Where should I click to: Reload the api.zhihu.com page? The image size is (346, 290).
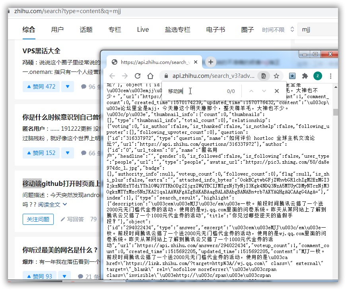pyautogui.click(x=138, y=76)
